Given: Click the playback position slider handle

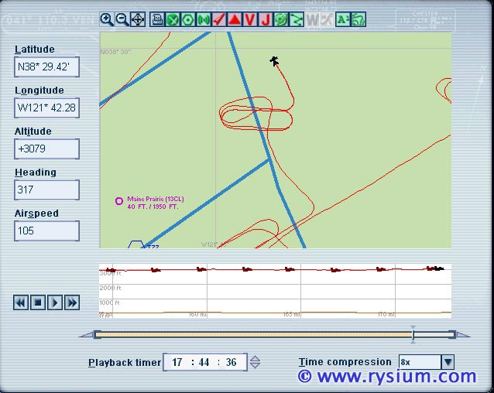Looking at the screenshot, I should [x=413, y=334].
